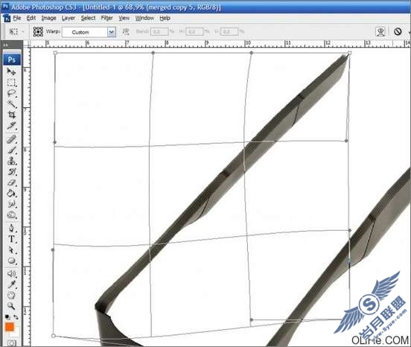Change the warp orientation button
The height and width of the screenshot is (347, 411).
coord(126,32)
